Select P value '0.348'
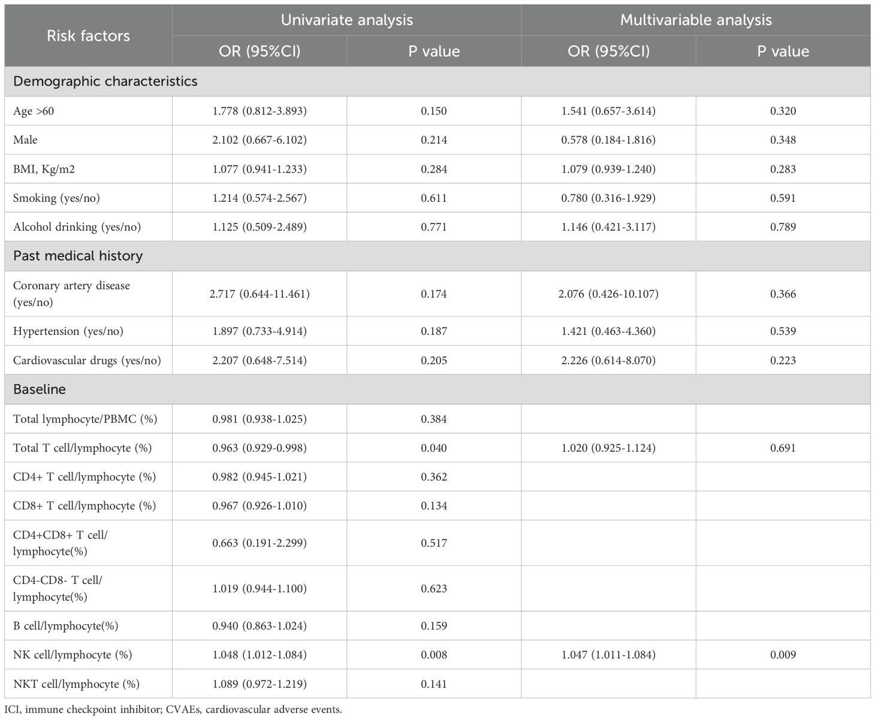The height and width of the screenshot is (720, 875). click(x=783, y=140)
